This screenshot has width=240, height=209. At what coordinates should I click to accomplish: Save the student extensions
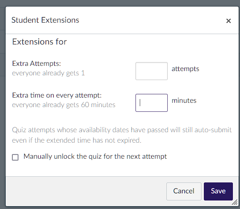click(x=218, y=191)
